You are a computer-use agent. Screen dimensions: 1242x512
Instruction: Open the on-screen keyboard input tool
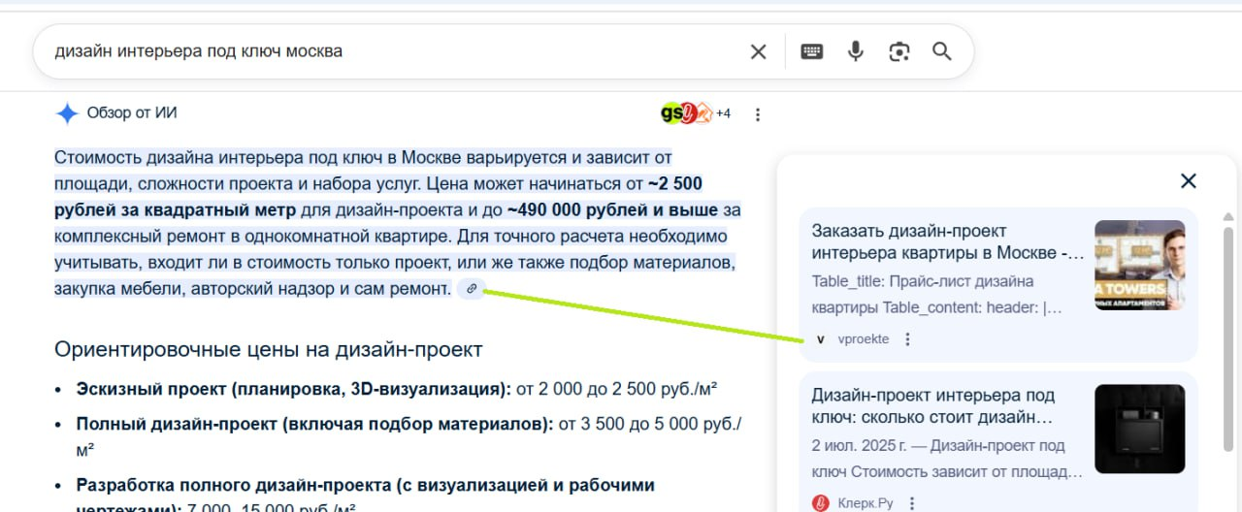(811, 51)
